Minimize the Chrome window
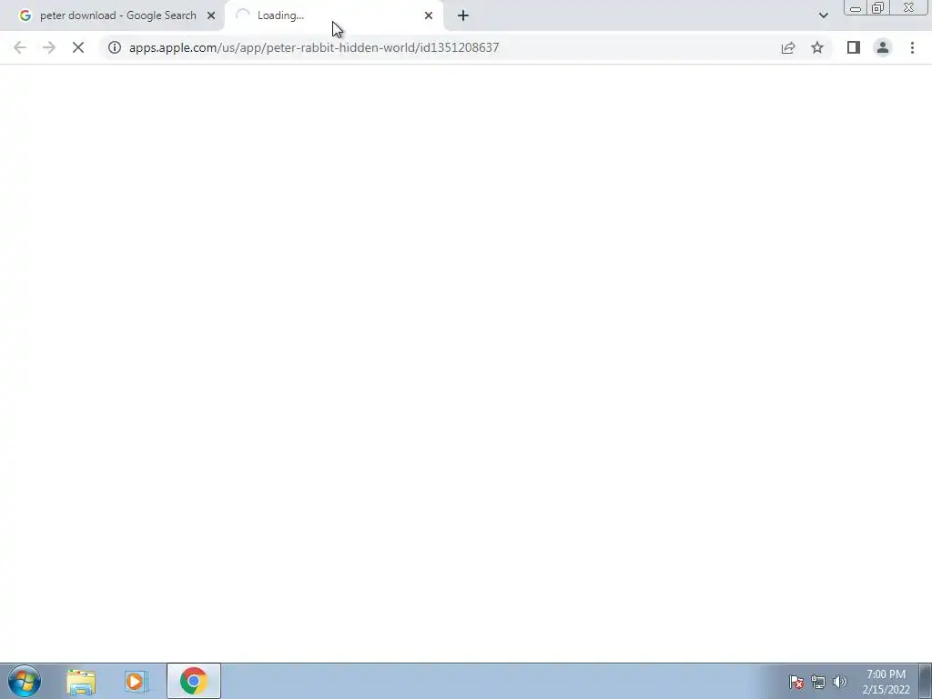The image size is (932, 699). 856,8
